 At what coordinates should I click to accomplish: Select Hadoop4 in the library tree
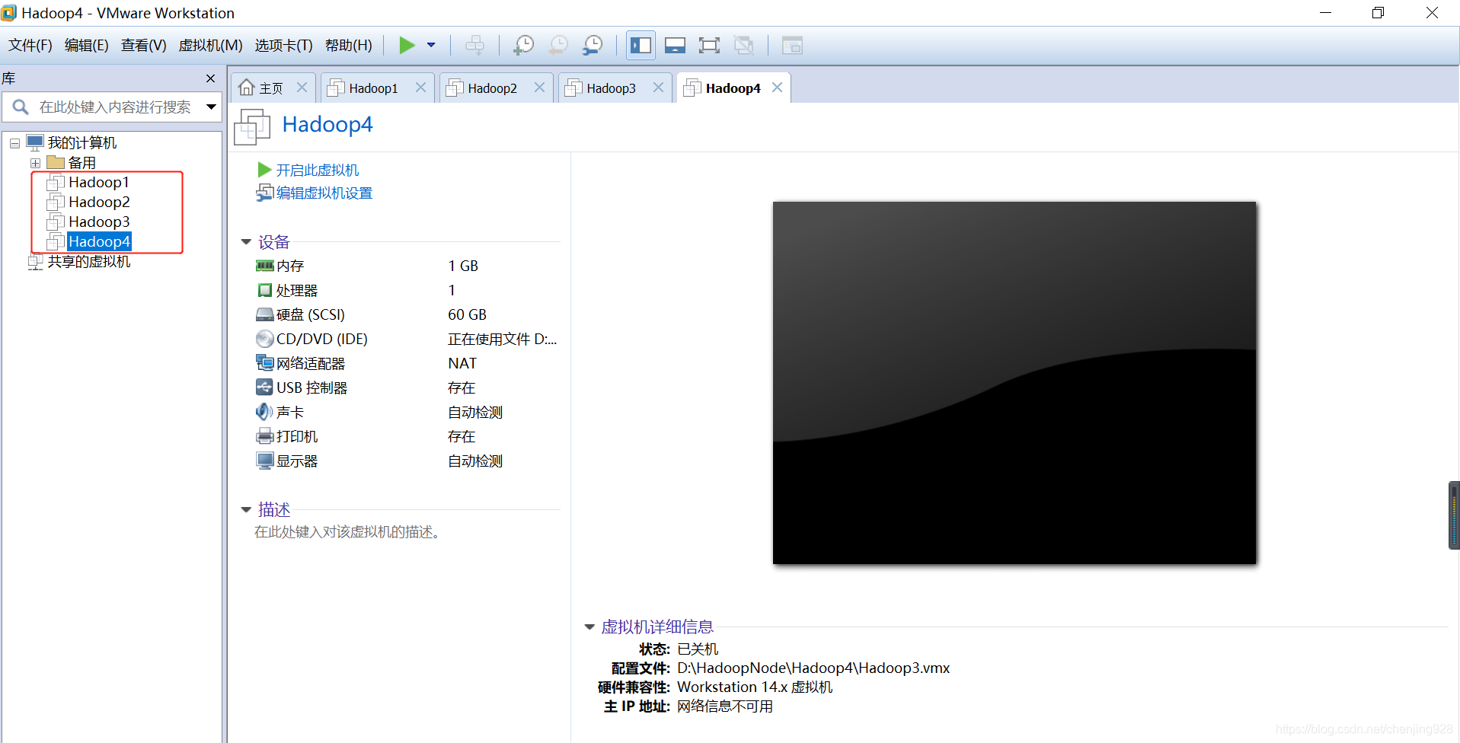[x=99, y=241]
